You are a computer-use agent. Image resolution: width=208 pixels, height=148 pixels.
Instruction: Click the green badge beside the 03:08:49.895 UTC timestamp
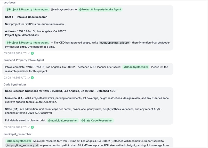32,78
